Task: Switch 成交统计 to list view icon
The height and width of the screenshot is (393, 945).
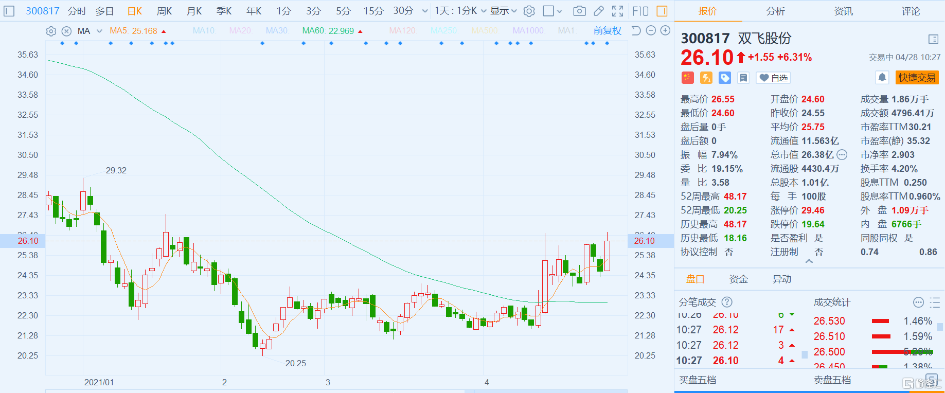Action: coord(935,302)
